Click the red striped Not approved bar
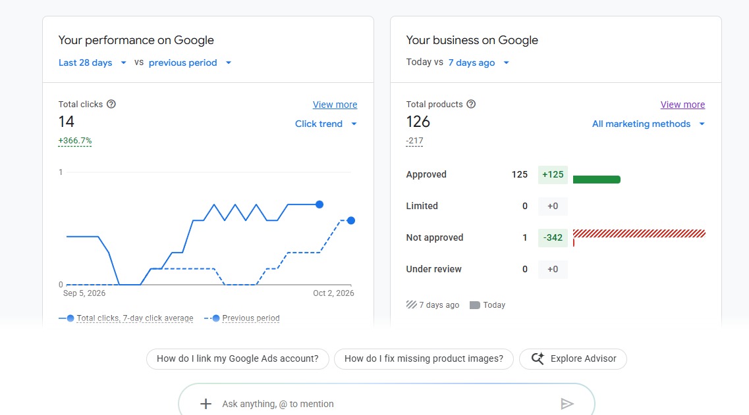 (639, 233)
